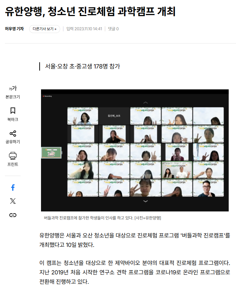Click the down chevron in video grid
236x289 pixels.
[146, 201]
